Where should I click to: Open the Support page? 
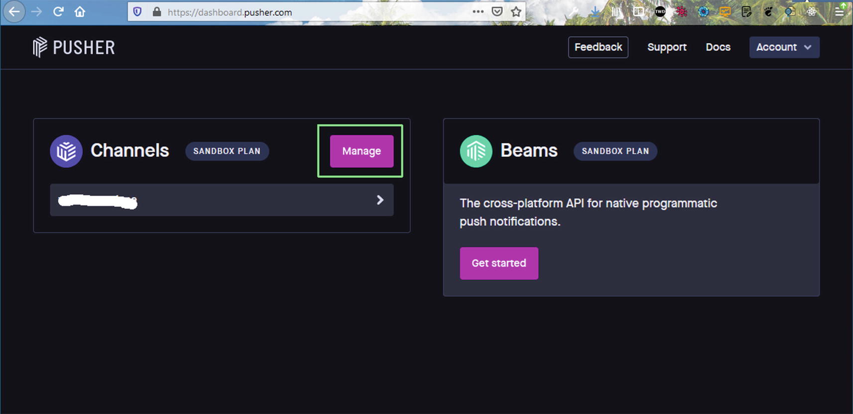point(667,47)
